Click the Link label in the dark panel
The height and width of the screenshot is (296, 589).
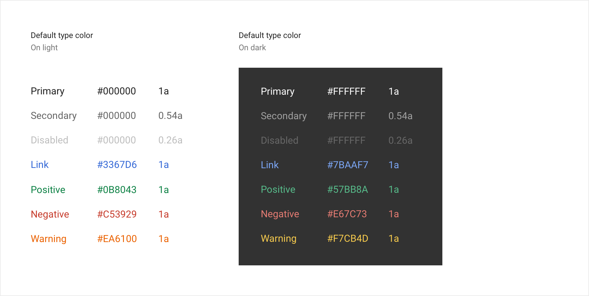point(270,165)
